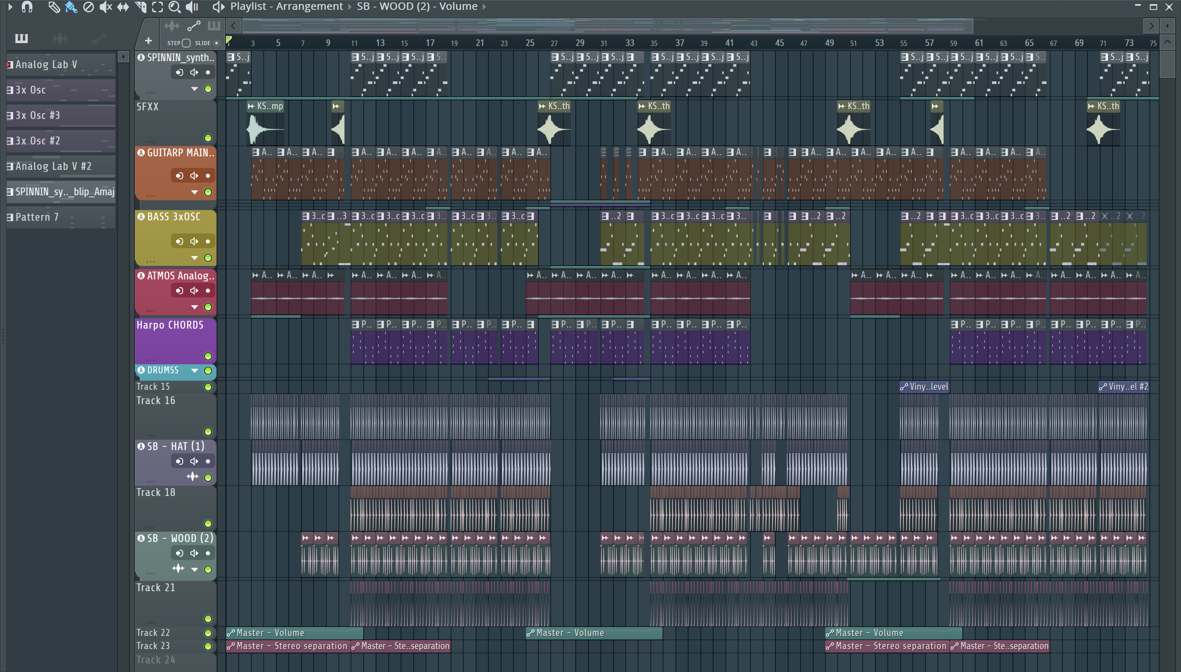
Task: Expand the SPINNIN_synth track dropdown arrow
Action: (x=195, y=89)
